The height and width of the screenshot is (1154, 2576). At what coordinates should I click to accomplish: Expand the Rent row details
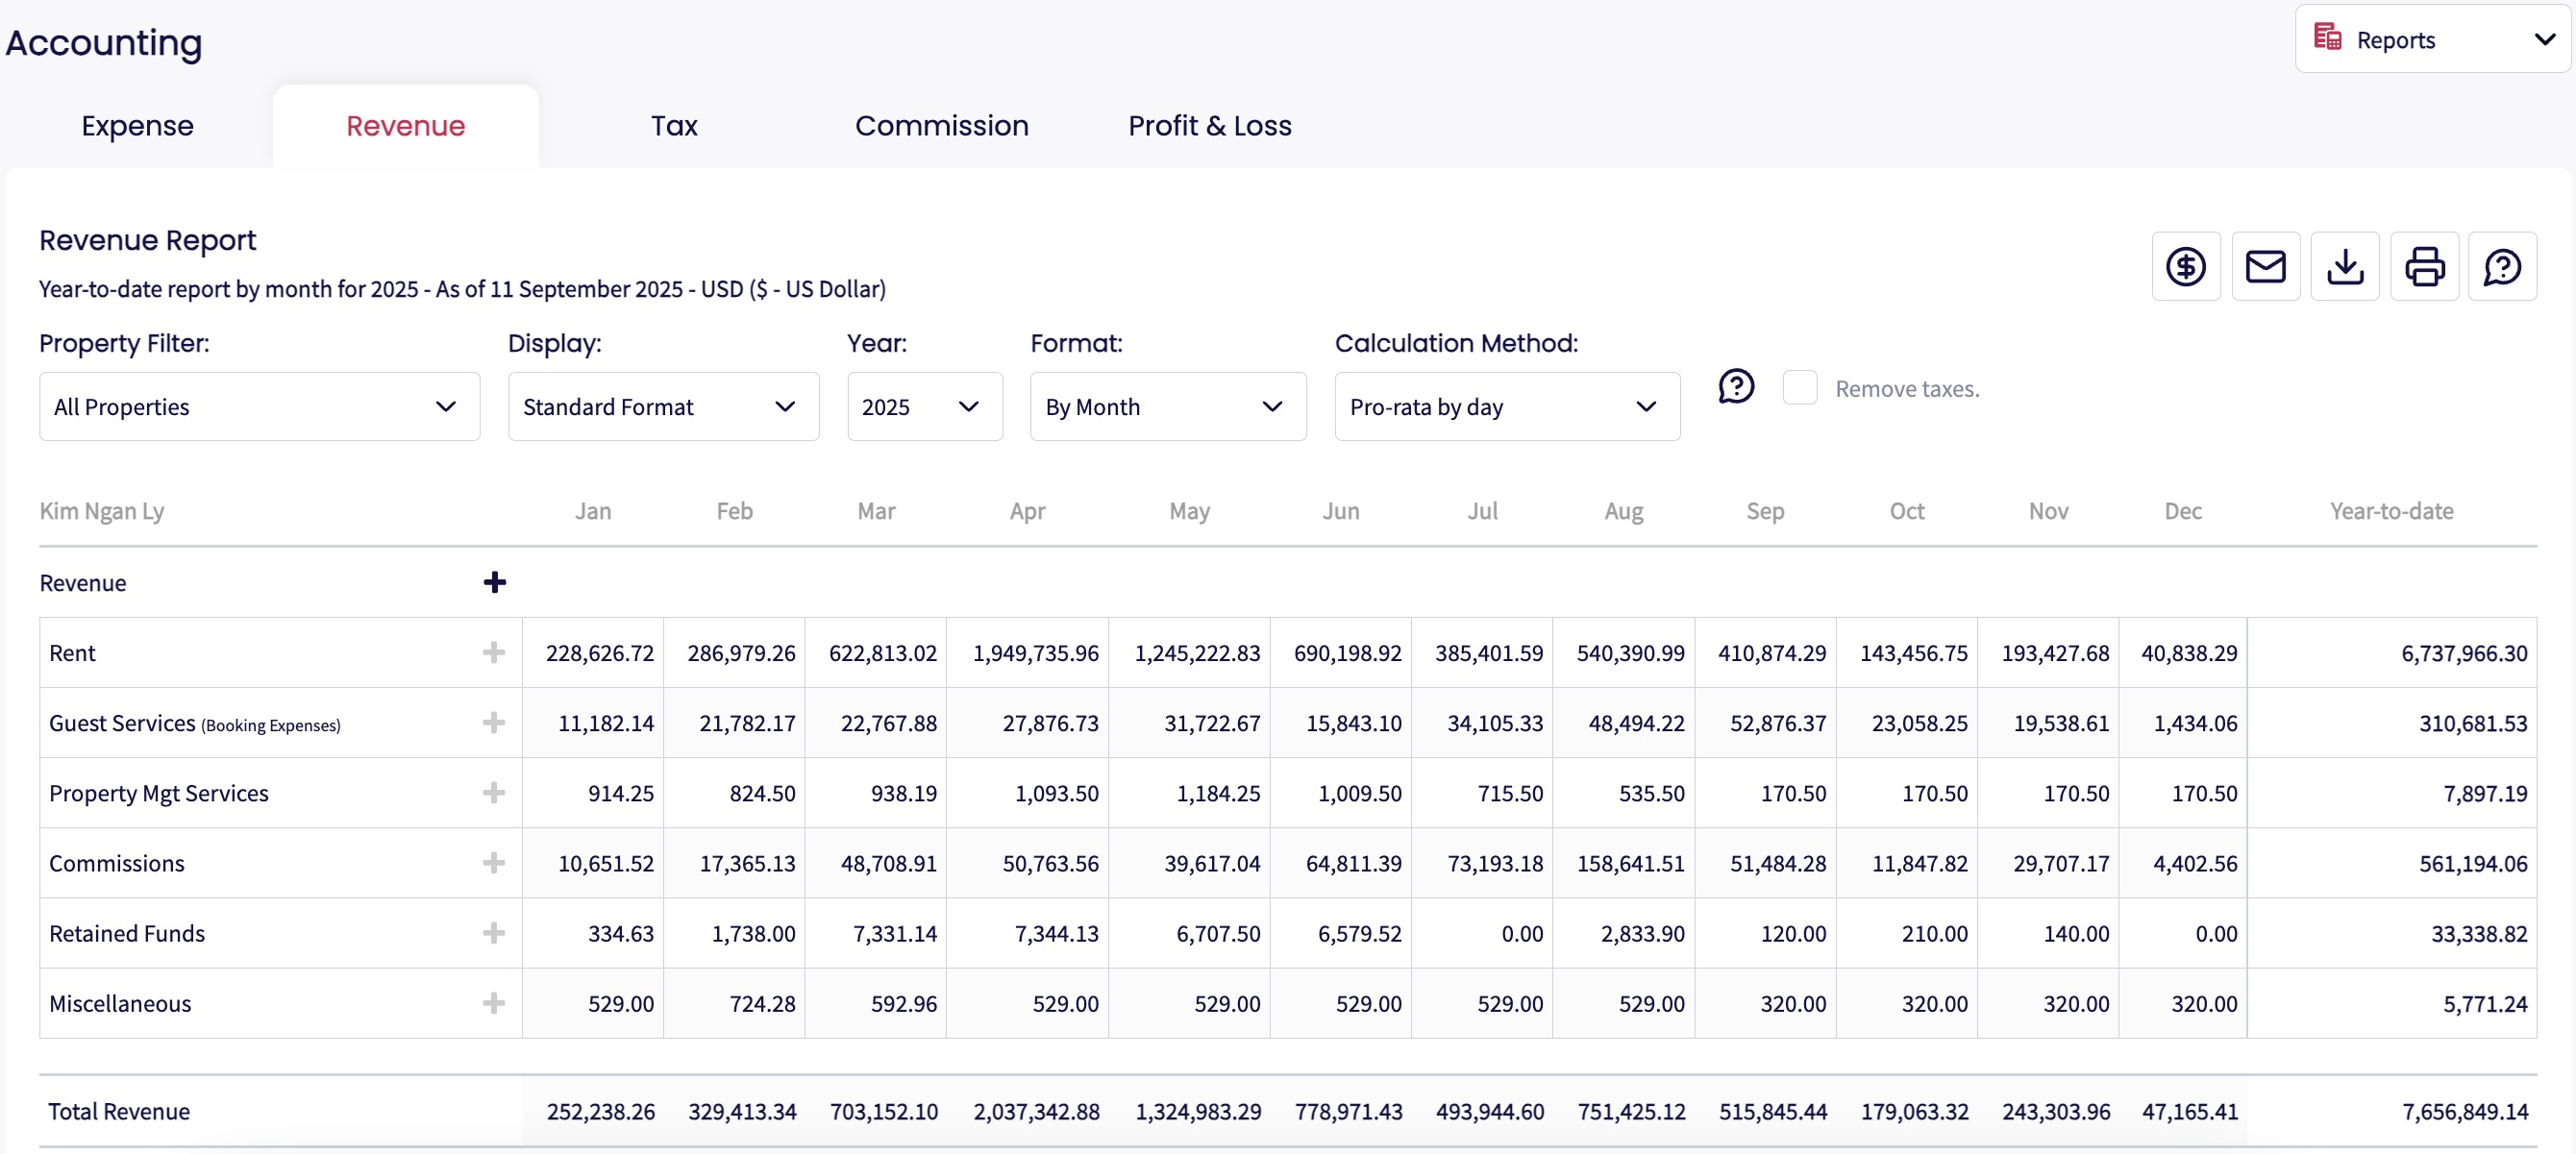(x=494, y=653)
